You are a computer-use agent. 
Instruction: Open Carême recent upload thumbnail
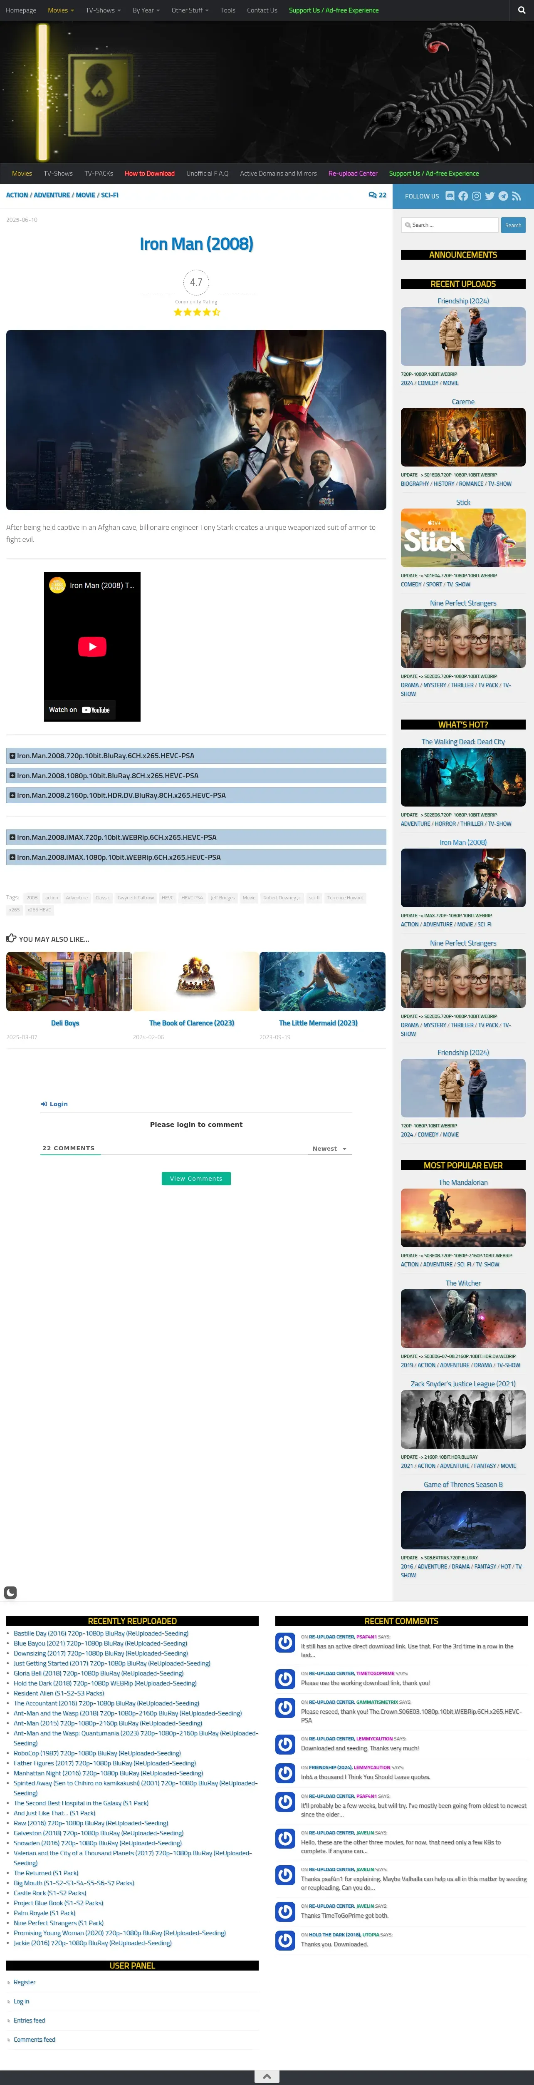click(463, 437)
